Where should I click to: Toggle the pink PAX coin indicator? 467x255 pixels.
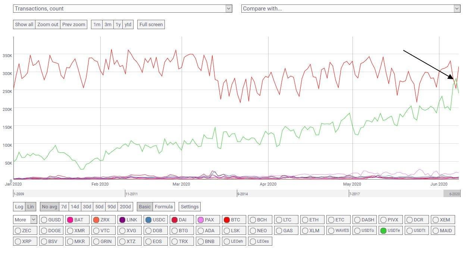click(x=200, y=220)
